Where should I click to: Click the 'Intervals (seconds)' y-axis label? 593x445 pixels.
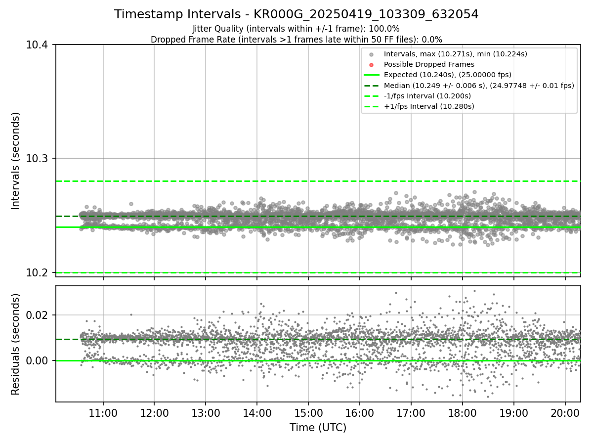point(16,161)
